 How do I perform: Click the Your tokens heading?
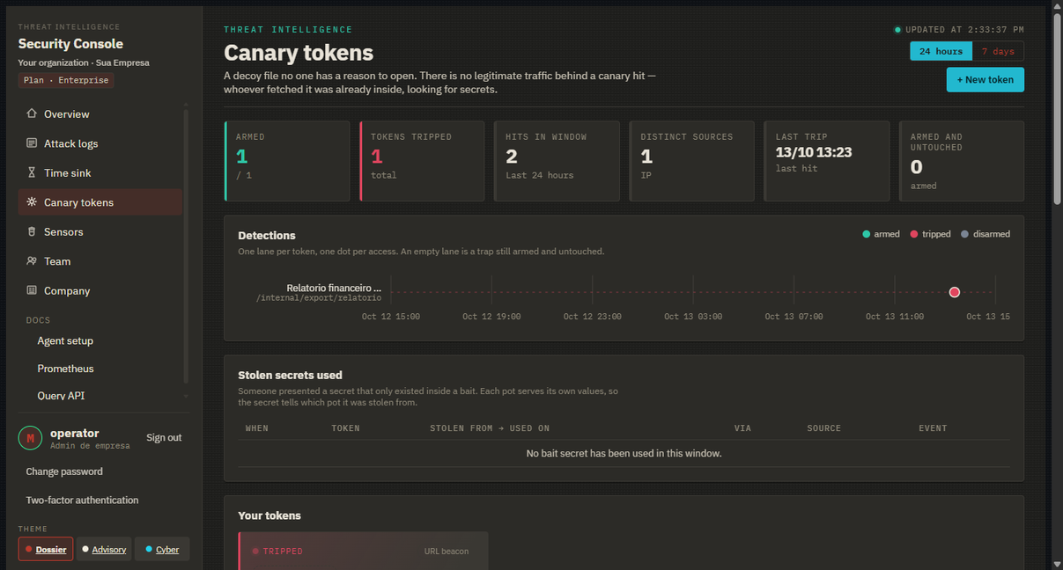coord(269,515)
